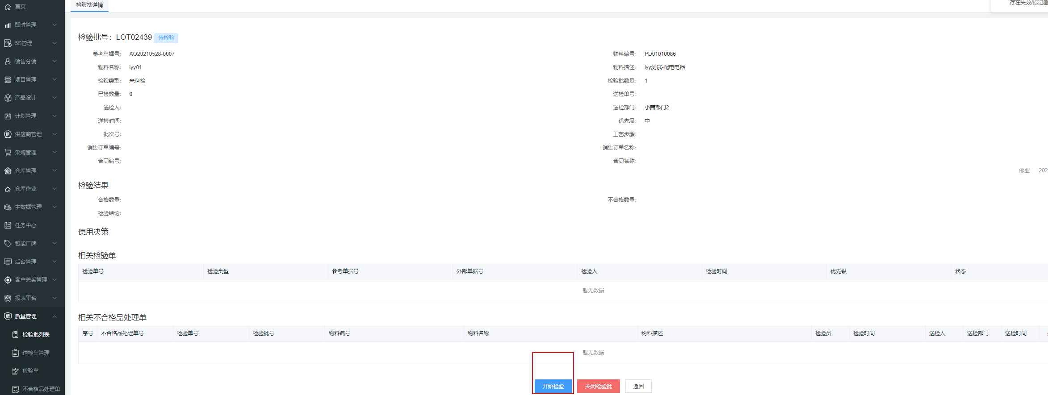
Task: Expand the 项目管理 menu chevron
Action: (x=54, y=80)
